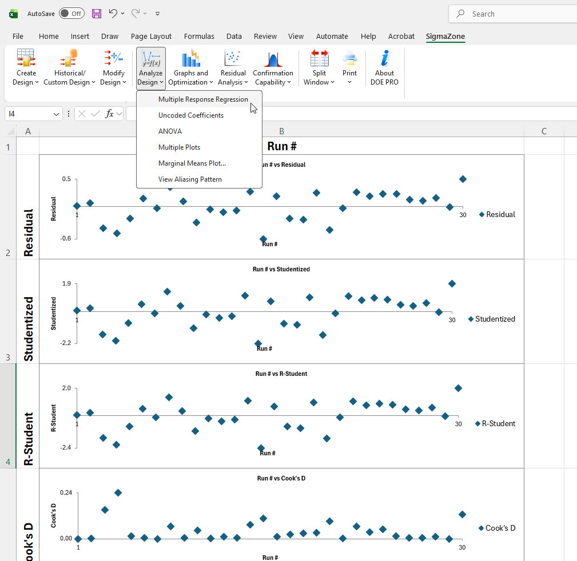This screenshot has height=561, width=577.
Task: Open About DOE PRO
Action: tap(384, 67)
